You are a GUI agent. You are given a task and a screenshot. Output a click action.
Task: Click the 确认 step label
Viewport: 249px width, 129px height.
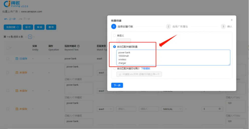click(230, 26)
